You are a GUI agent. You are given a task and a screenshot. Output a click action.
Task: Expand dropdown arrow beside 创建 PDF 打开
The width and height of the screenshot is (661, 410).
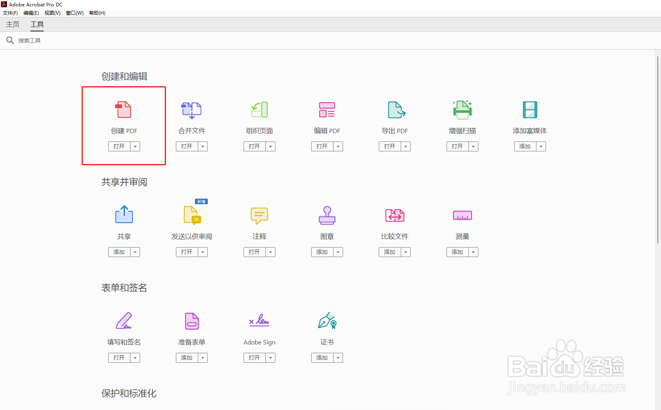tap(135, 147)
